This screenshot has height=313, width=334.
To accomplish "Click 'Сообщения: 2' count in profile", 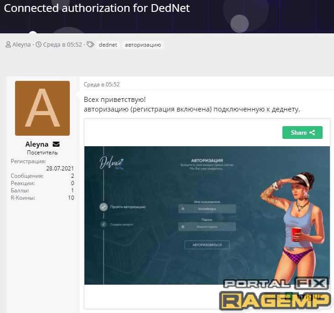I will pyautogui.click(x=73, y=176).
